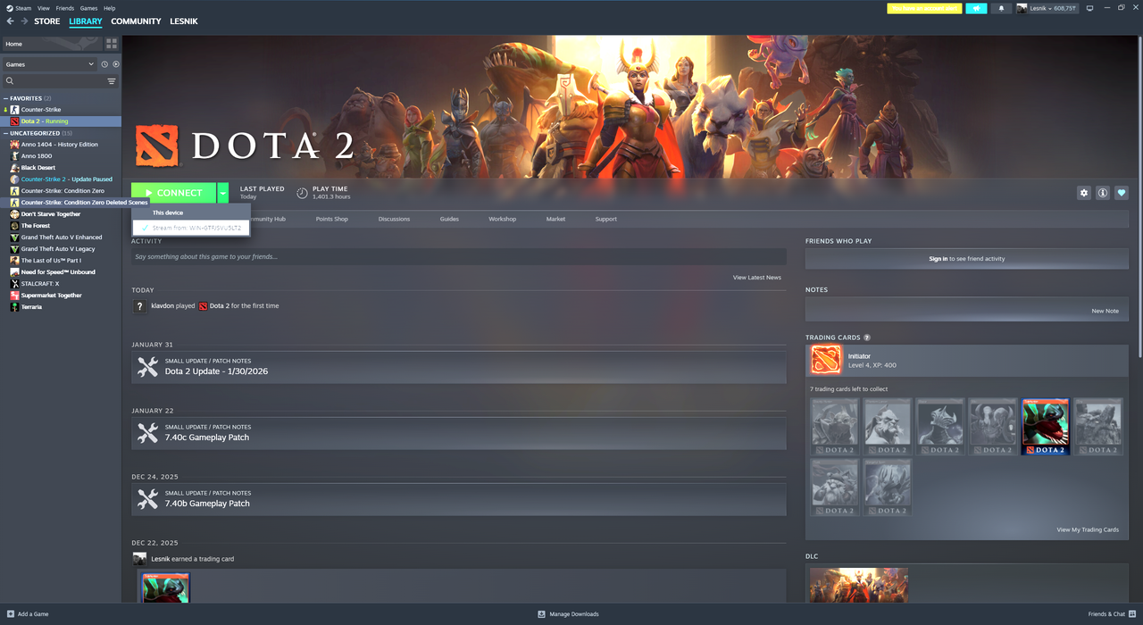Screen dimensions: 1143x625
Task: Open the Support tab
Action: pyautogui.click(x=605, y=219)
